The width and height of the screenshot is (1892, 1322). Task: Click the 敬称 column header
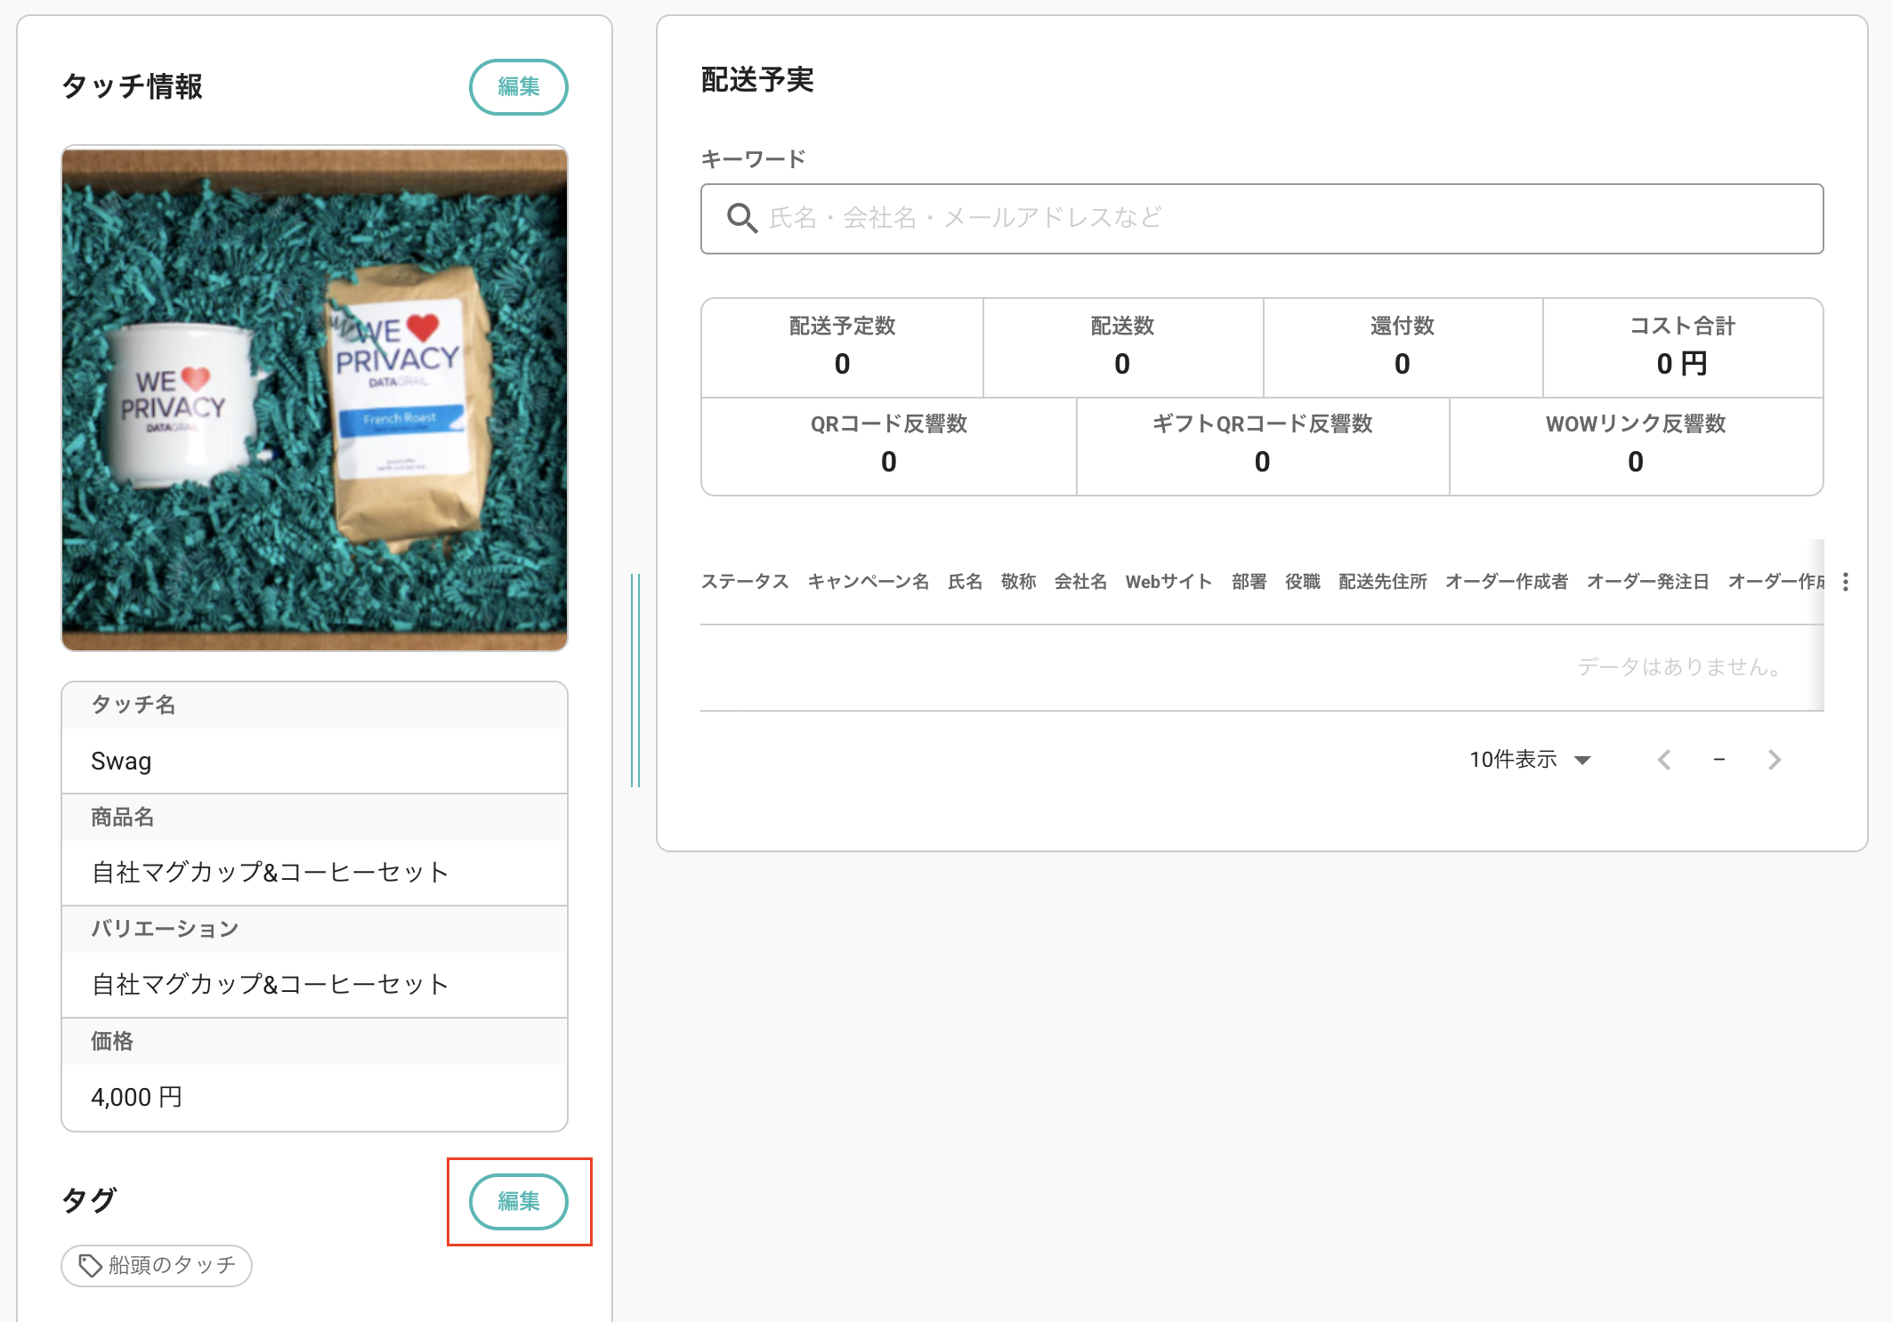click(x=1018, y=582)
